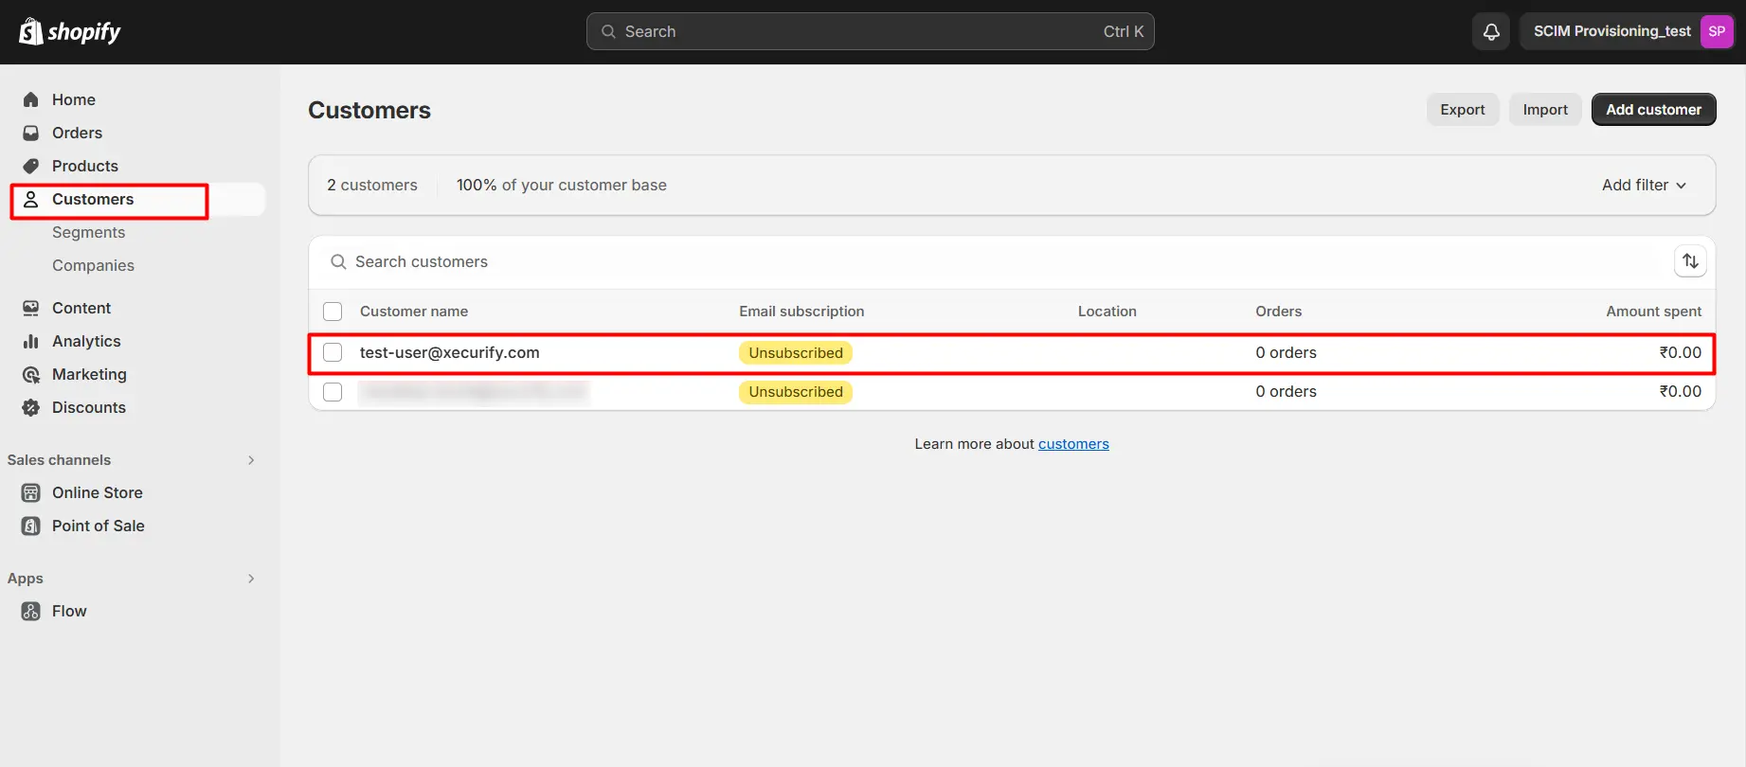Click Unsubscribed badge in blurred customer row
The image size is (1746, 767).
pos(795,392)
